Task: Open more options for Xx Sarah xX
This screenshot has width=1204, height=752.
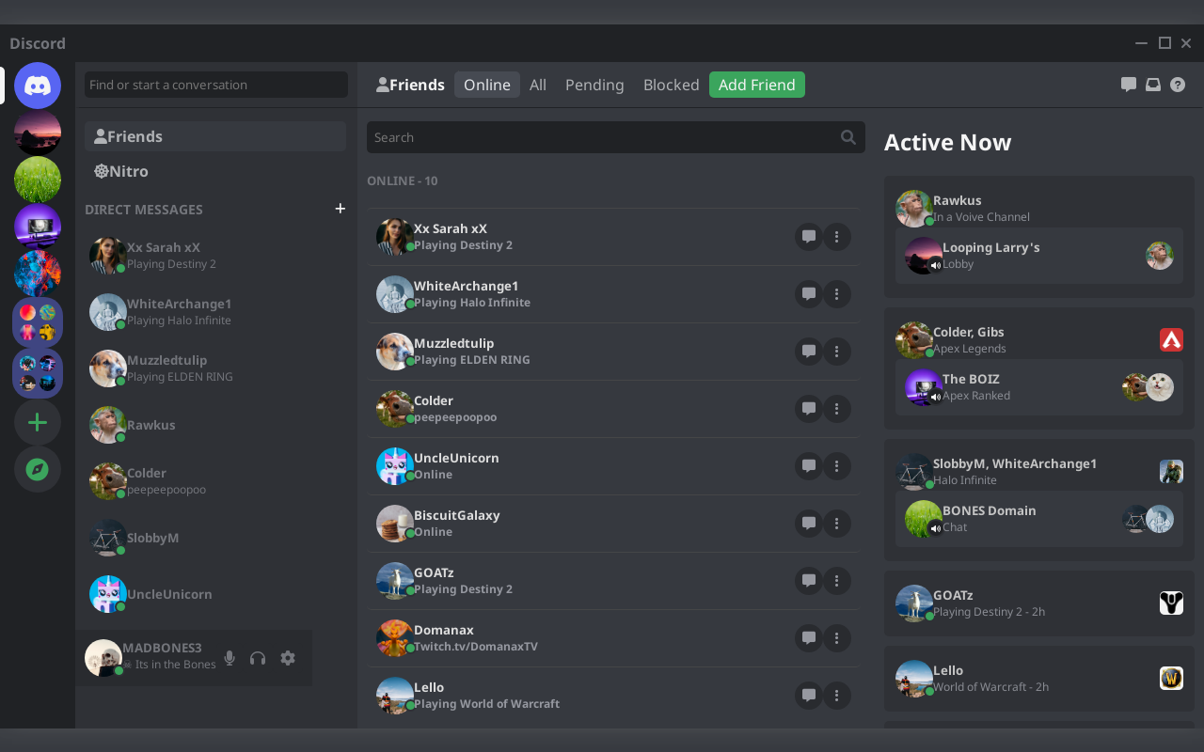Action: coord(837,237)
